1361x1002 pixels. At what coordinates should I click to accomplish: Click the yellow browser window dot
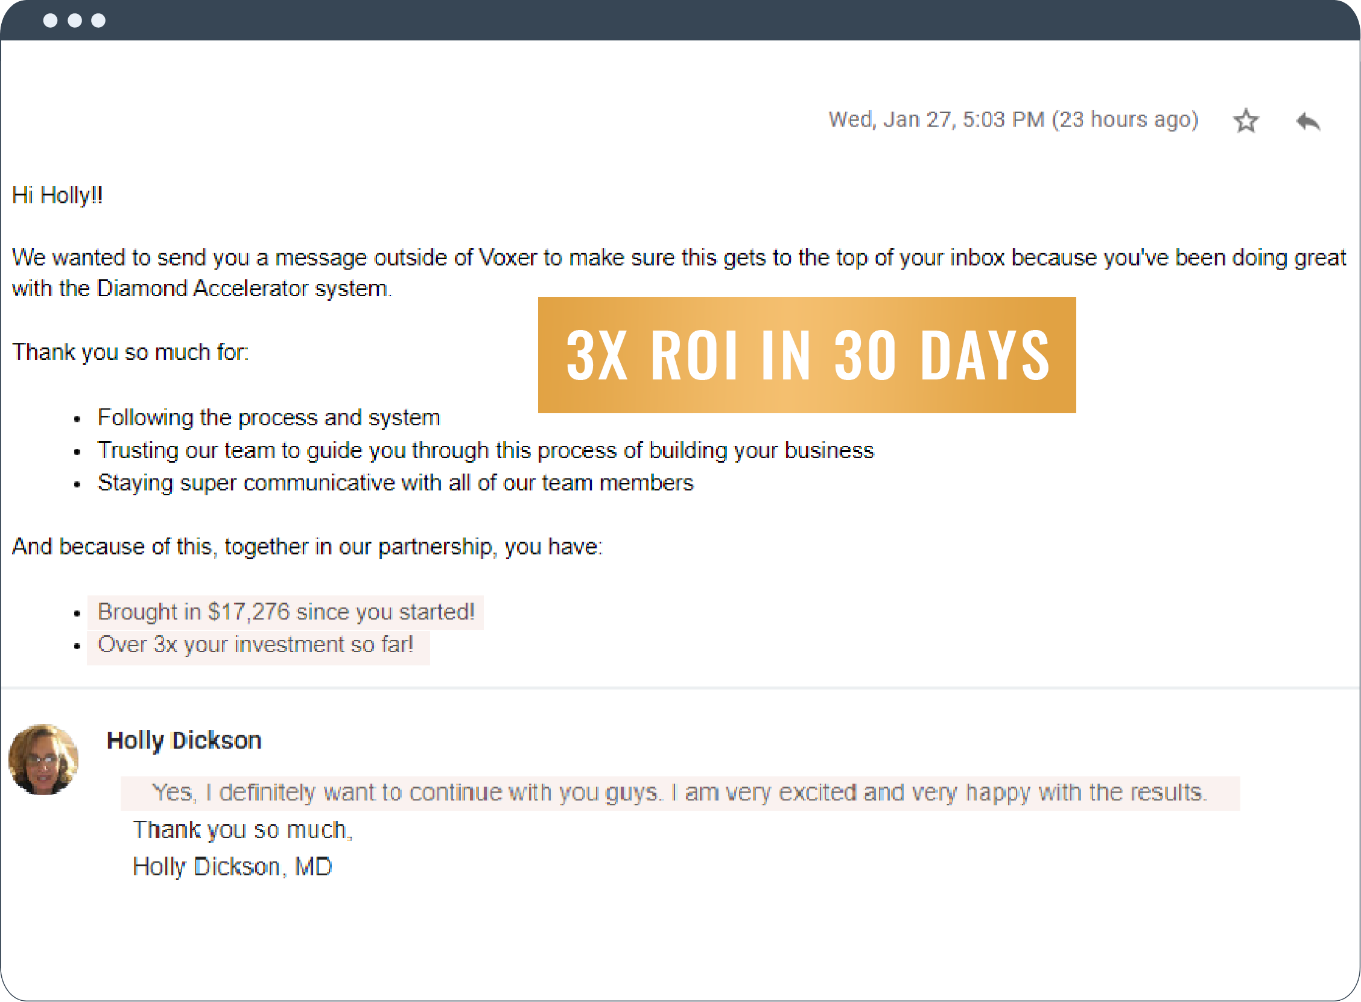[75, 21]
